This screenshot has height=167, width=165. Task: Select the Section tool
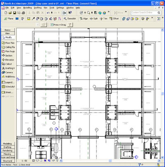[7, 56]
